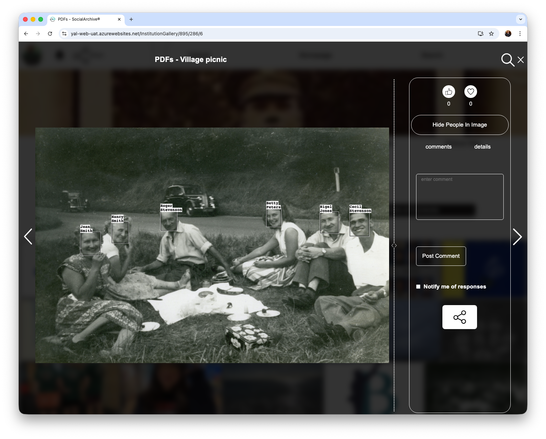Switch to the details tab
The width and height of the screenshot is (546, 439).
(x=482, y=147)
